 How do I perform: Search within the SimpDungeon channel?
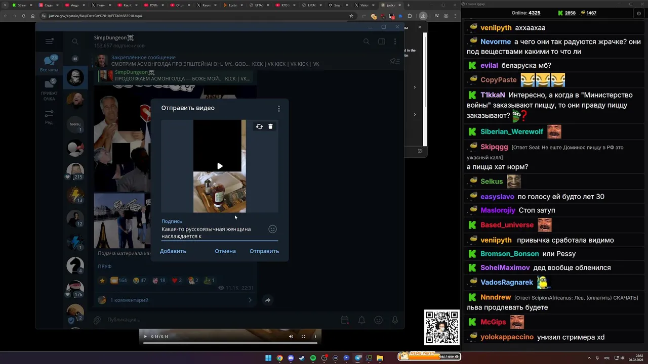[x=366, y=41]
